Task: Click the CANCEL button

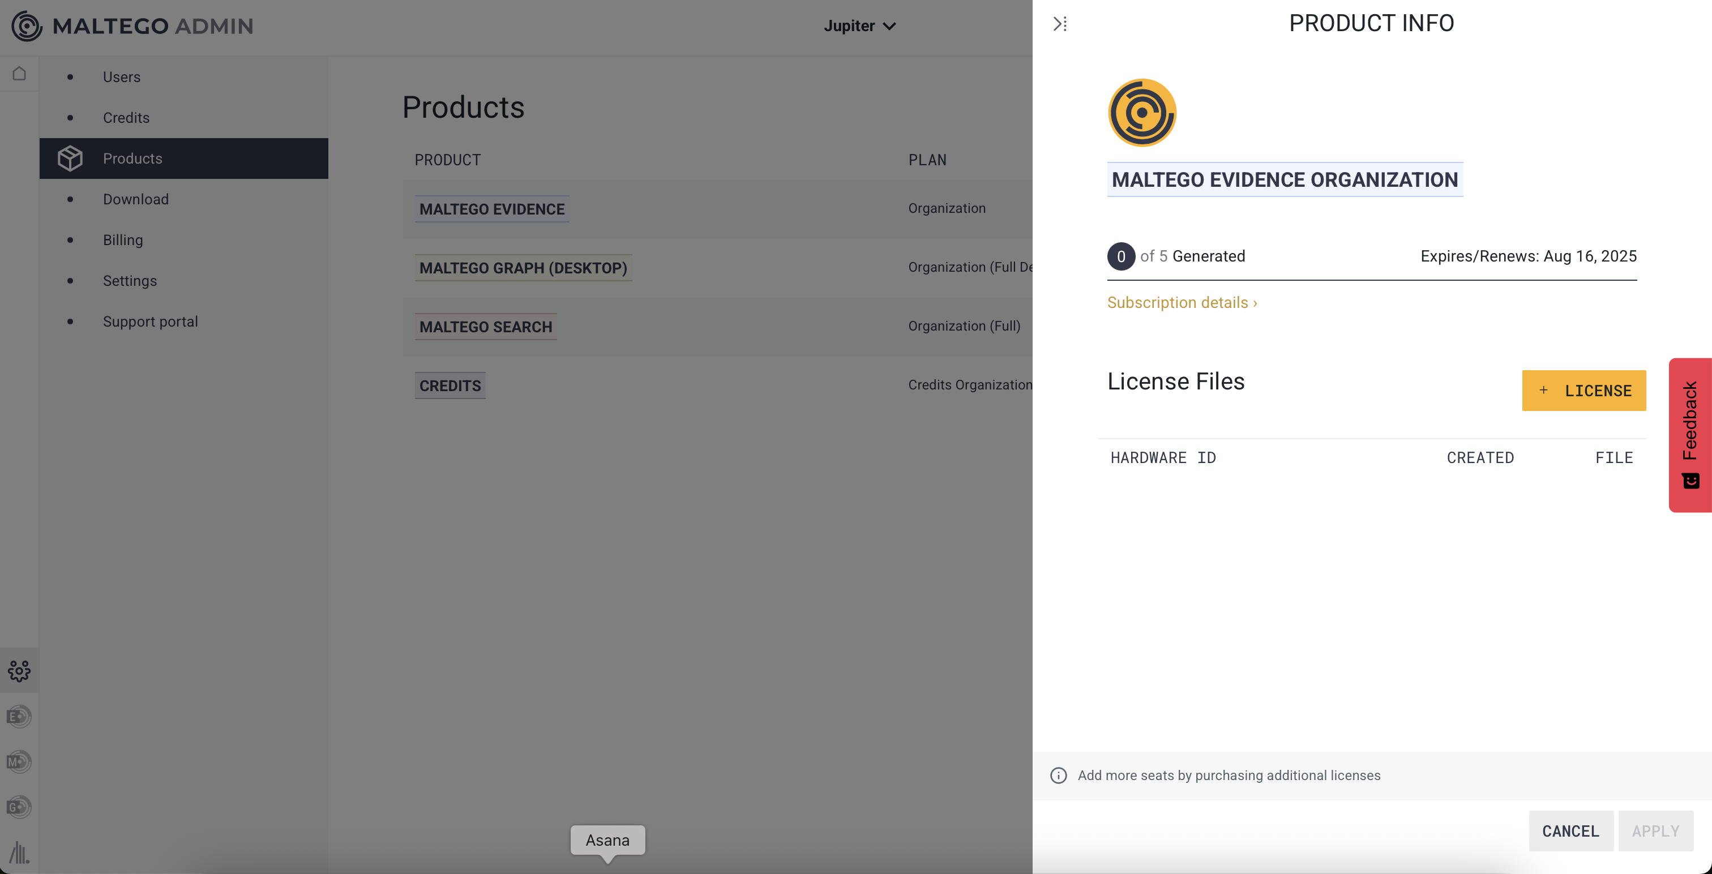Action: tap(1570, 831)
